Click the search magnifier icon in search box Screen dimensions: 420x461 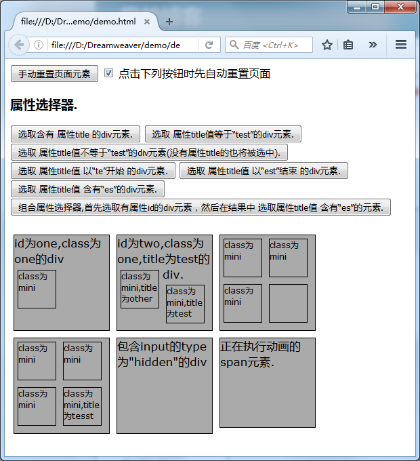(x=234, y=45)
